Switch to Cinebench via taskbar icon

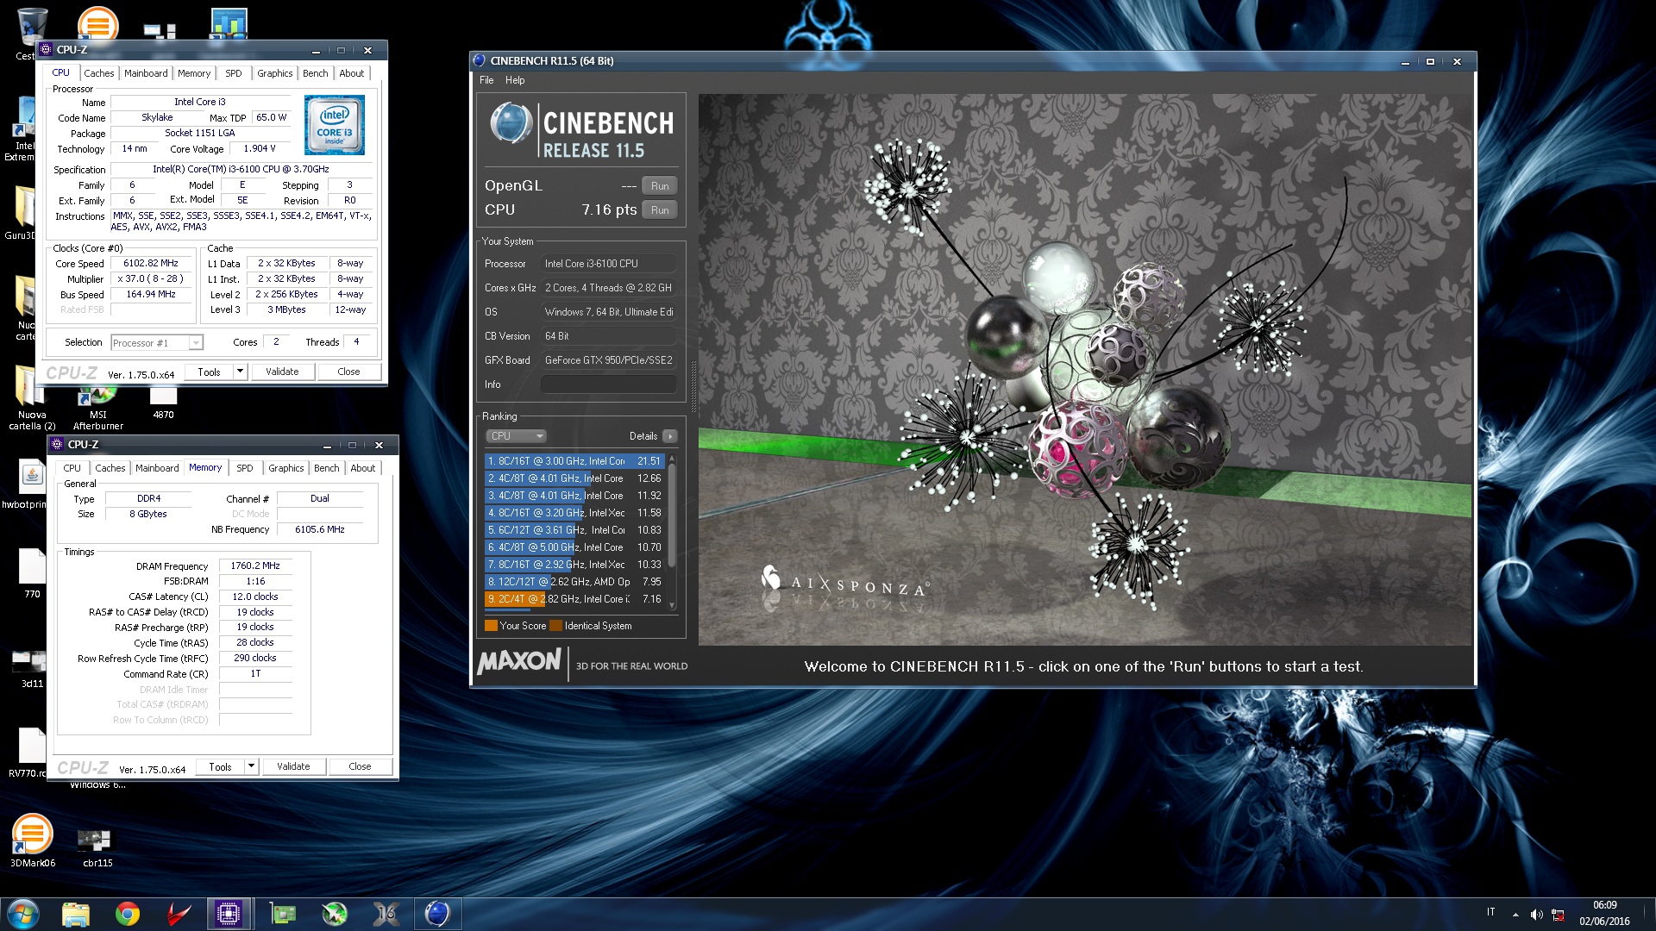click(437, 914)
